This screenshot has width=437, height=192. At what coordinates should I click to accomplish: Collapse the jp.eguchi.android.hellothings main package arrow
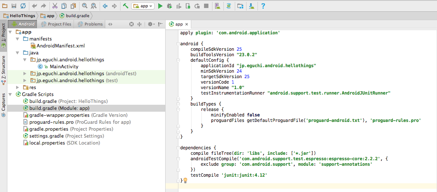point(25,60)
